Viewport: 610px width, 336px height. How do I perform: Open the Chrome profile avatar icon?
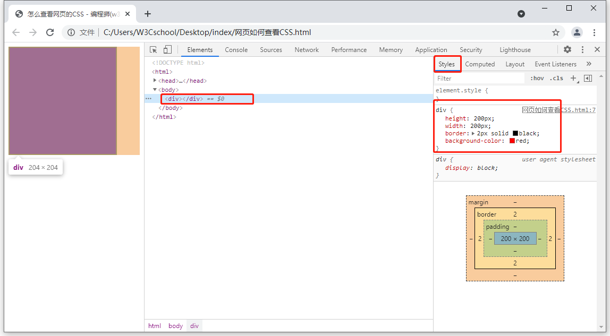click(x=577, y=32)
